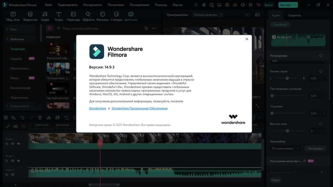The width and height of the screenshot is (333, 187).
Task: Click the save project floppy icon
Action: tap(227, 5)
